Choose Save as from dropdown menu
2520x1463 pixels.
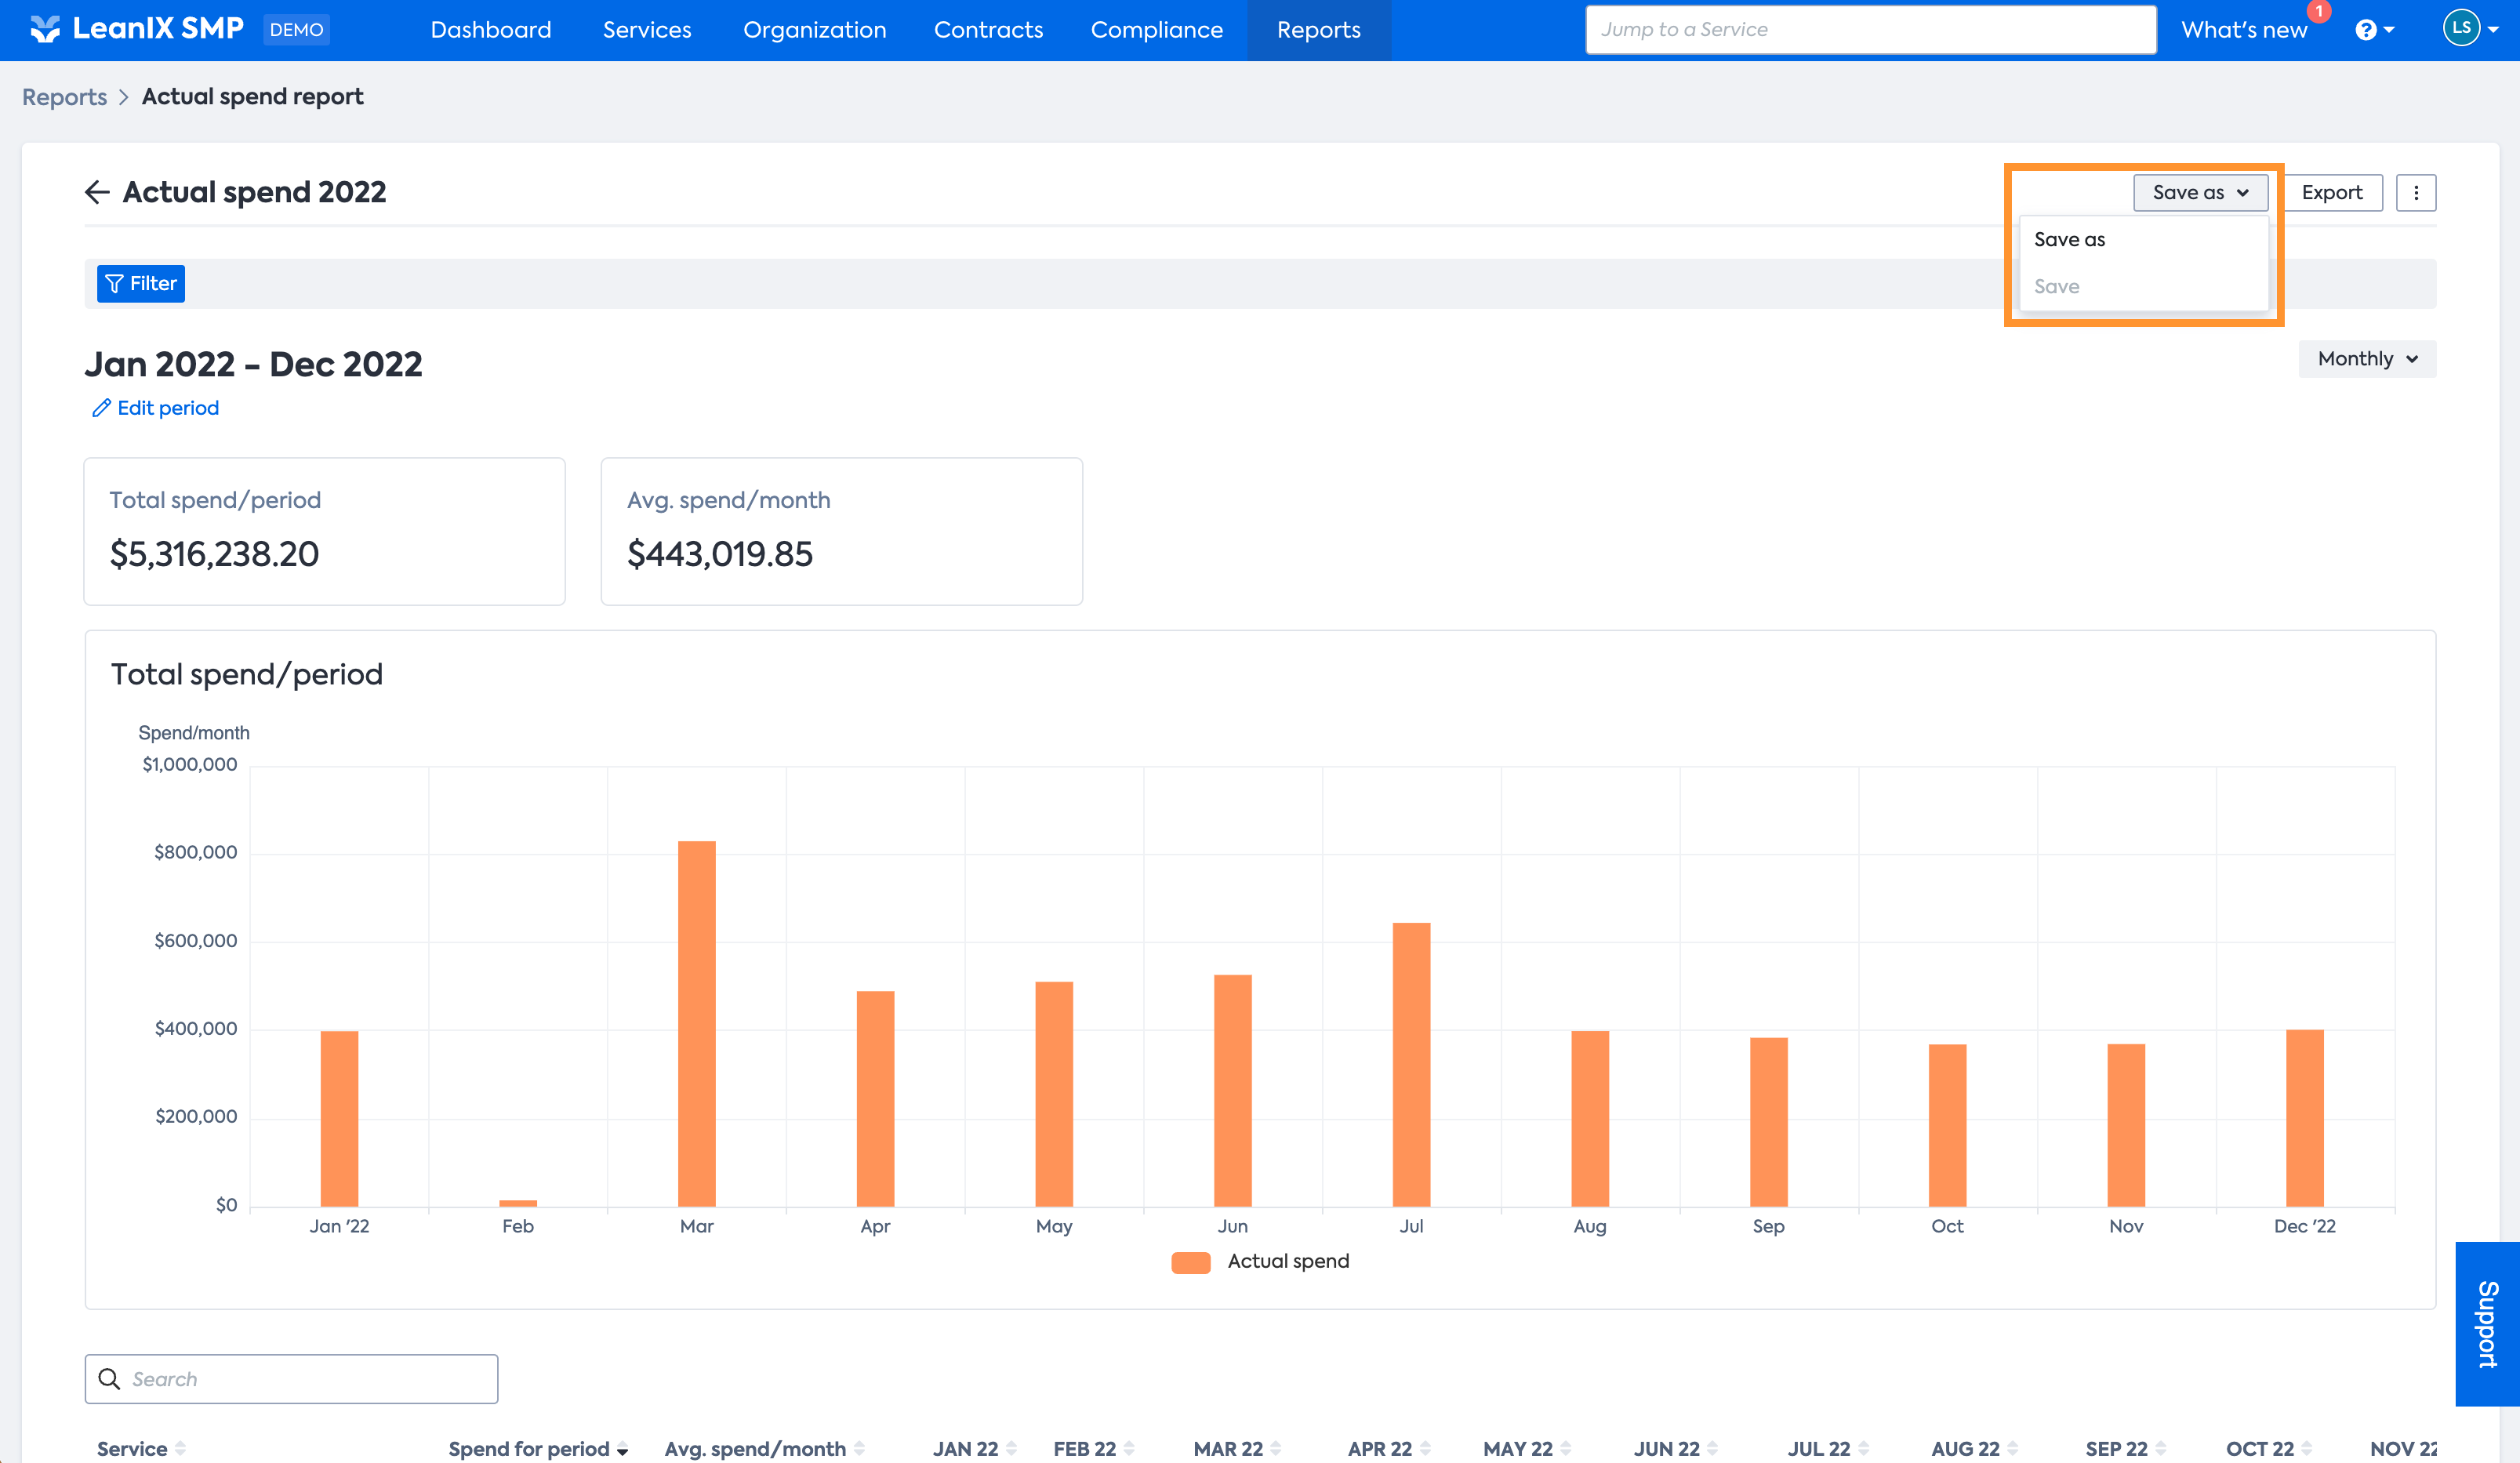pyautogui.click(x=2069, y=239)
